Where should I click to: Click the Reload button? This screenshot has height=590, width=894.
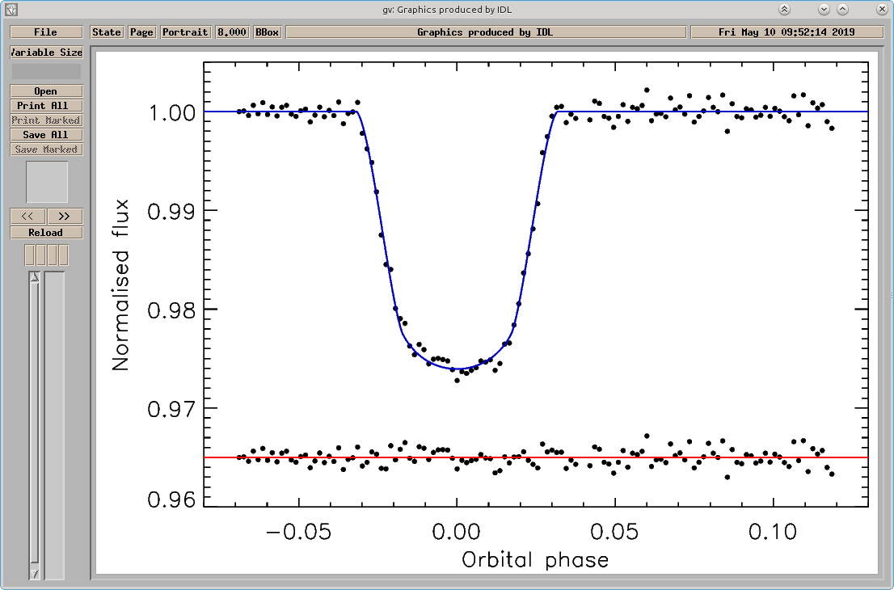pyautogui.click(x=46, y=233)
